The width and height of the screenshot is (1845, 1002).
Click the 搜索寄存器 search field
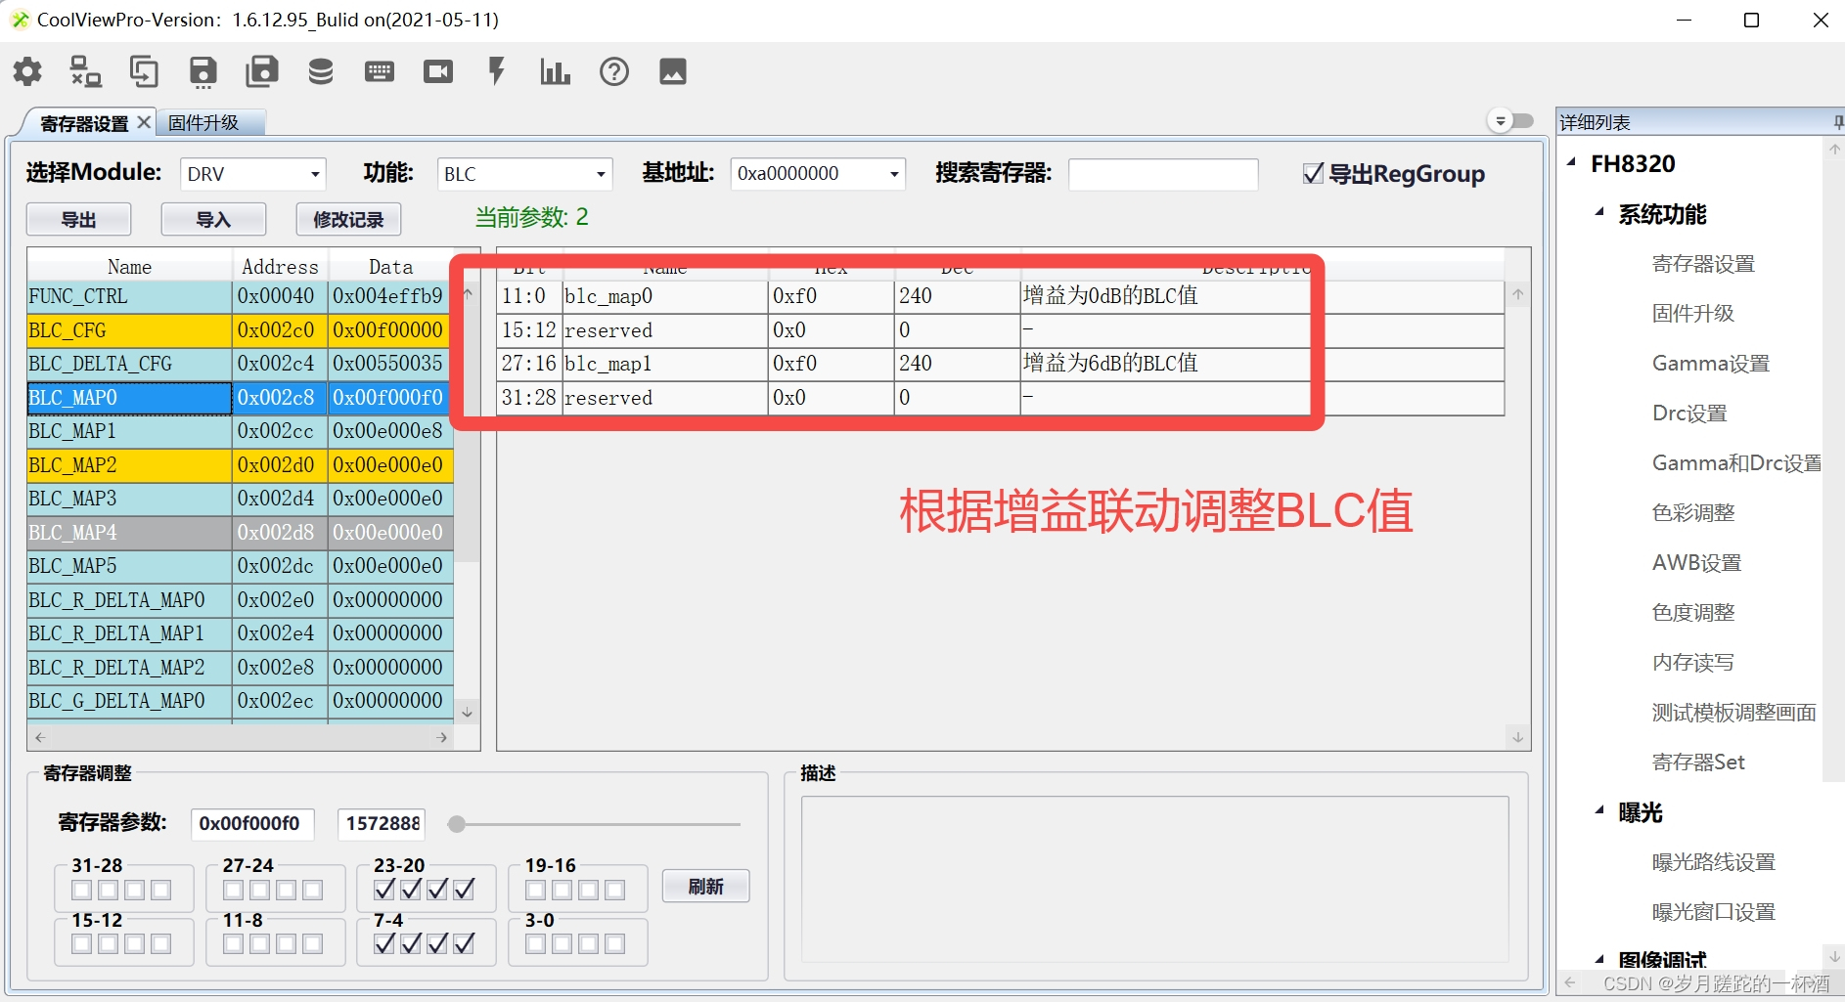tap(1163, 174)
